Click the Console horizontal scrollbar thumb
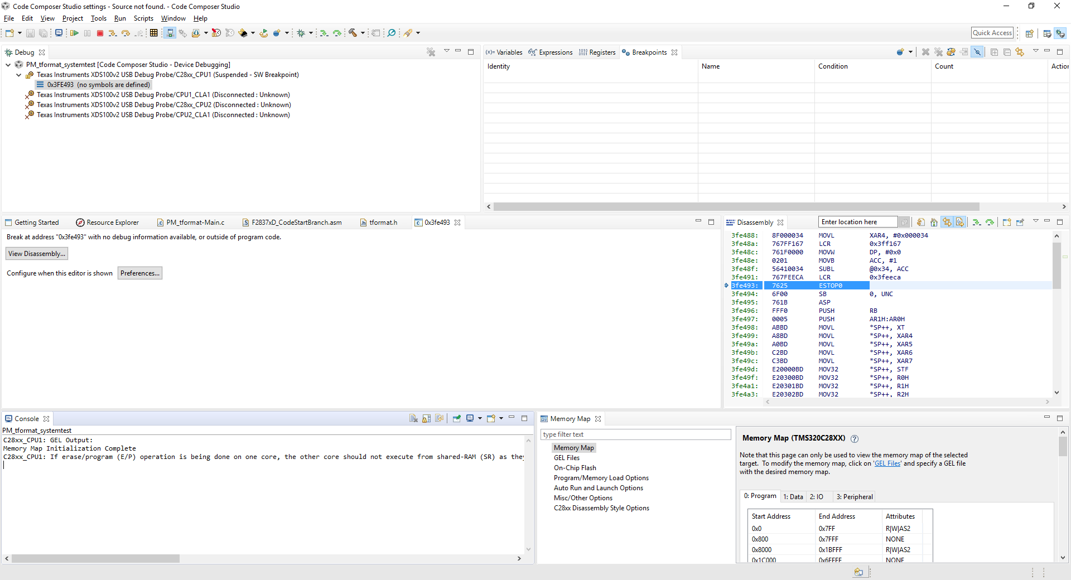 click(95, 558)
